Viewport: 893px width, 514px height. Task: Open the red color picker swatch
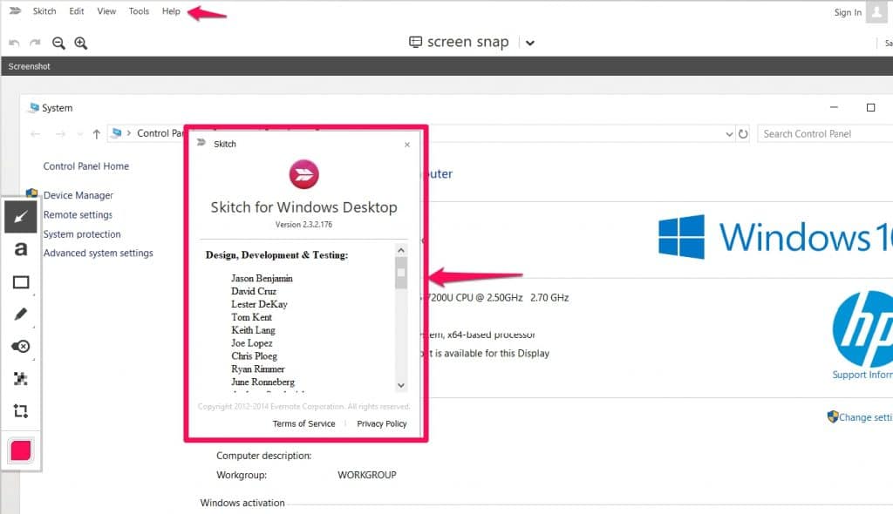coord(21,450)
